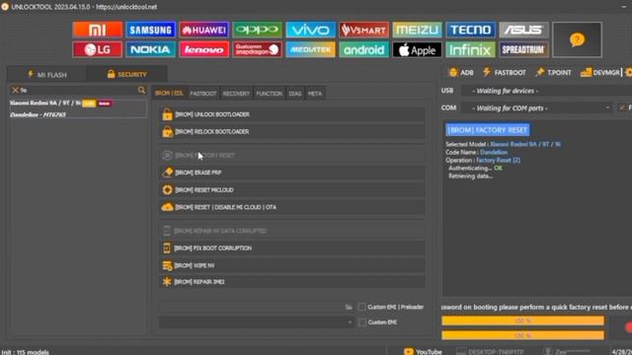Open YouTube link in status bar
The width and height of the screenshot is (632, 355).
423,352
